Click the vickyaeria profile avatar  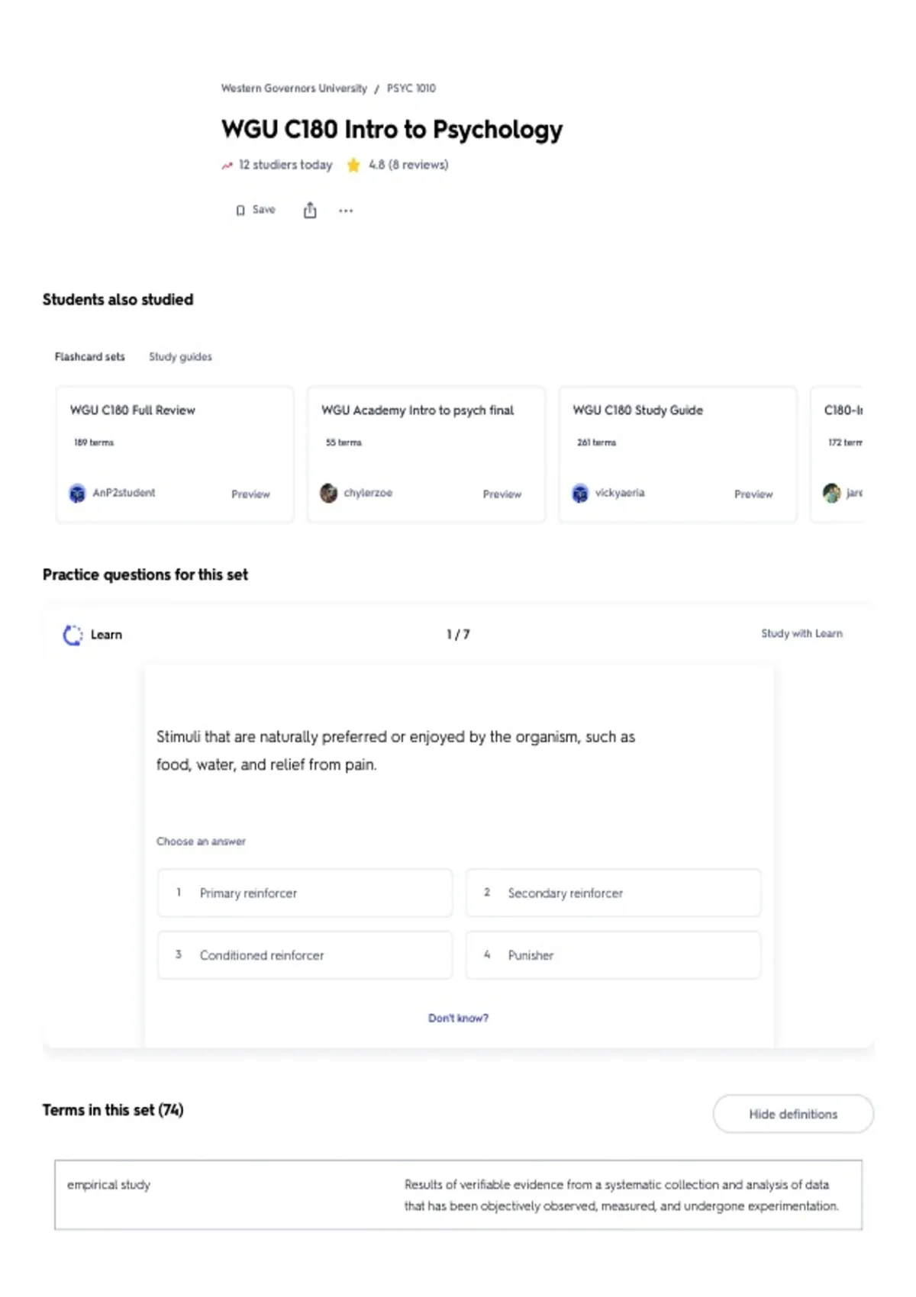click(580, 494)
